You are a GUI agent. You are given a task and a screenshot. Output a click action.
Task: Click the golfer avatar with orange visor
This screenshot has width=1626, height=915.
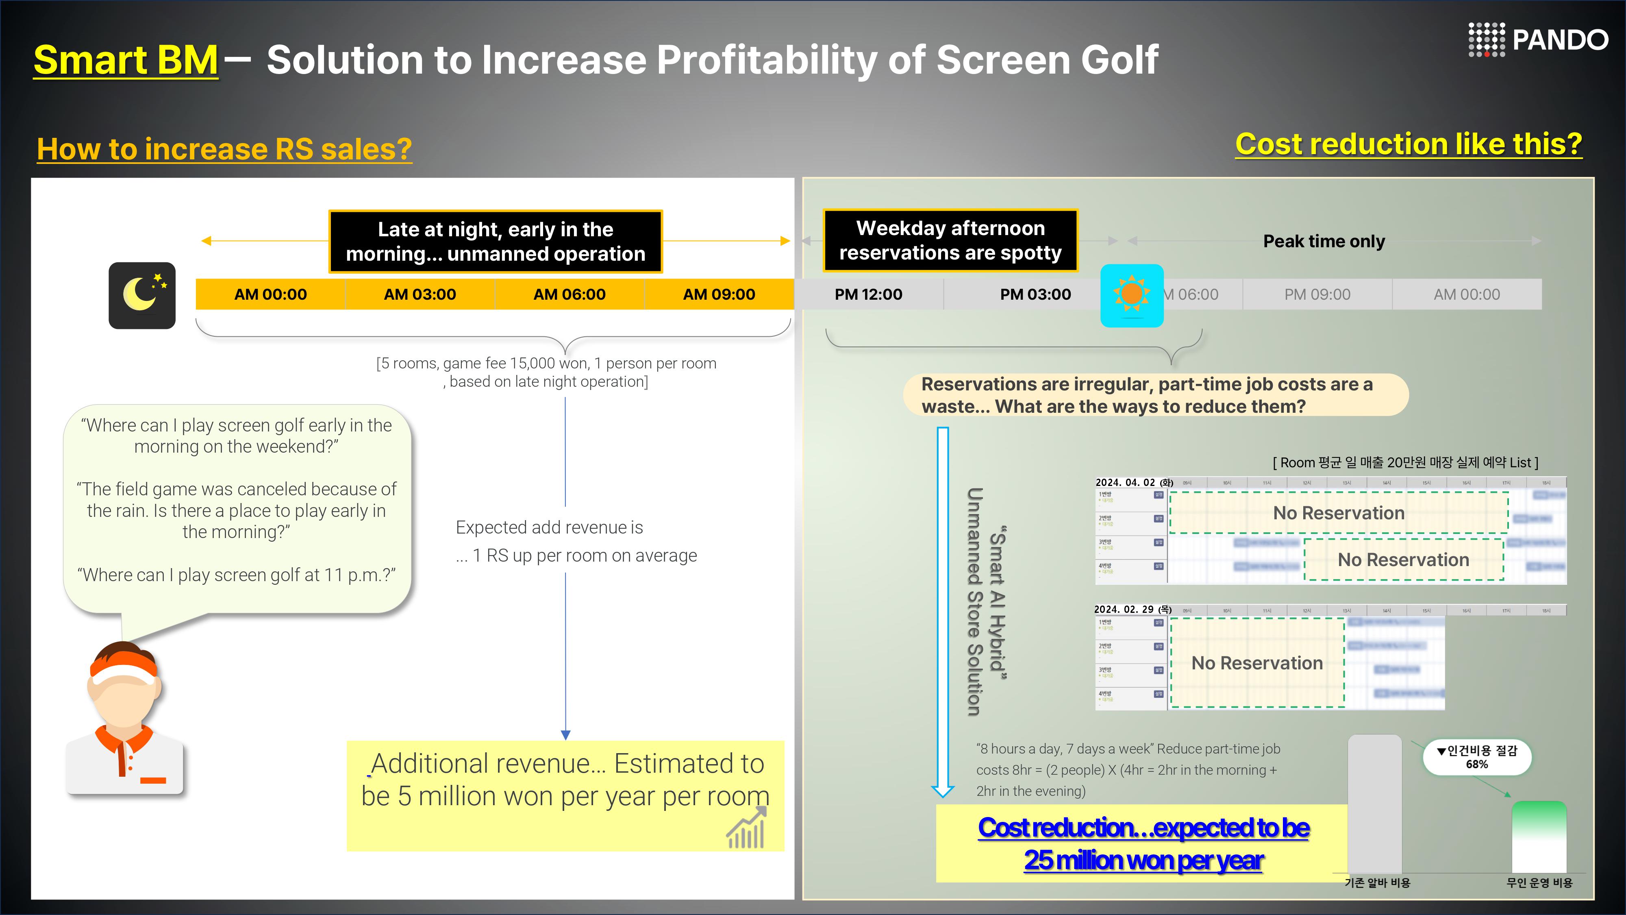coord(124,718)
